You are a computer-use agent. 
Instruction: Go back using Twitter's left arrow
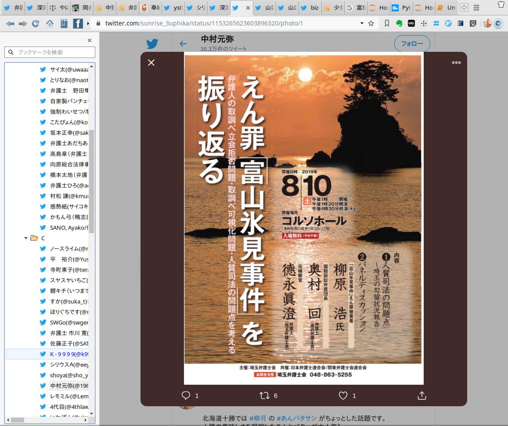click(x=184, y=43)
